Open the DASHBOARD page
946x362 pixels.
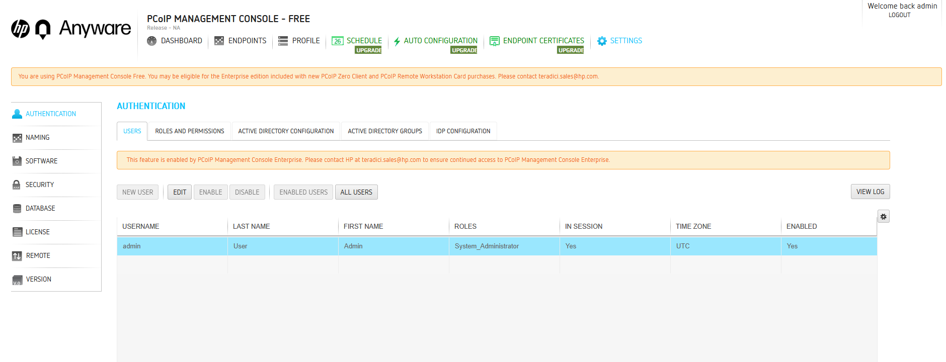(182, 41)
